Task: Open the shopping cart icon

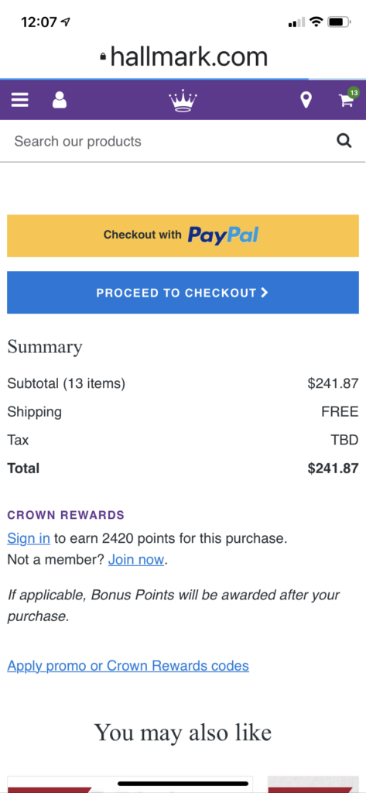Action: (x=347, y=101)
